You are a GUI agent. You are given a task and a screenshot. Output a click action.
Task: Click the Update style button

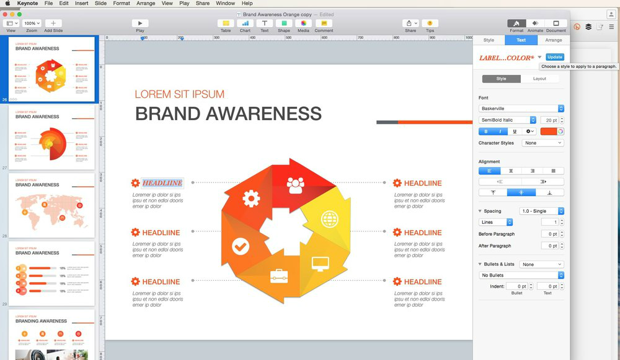[x=555, y=58]
